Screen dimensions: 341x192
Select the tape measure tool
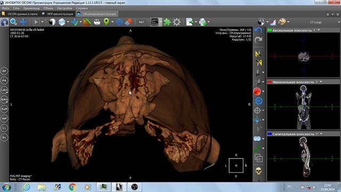97,22
